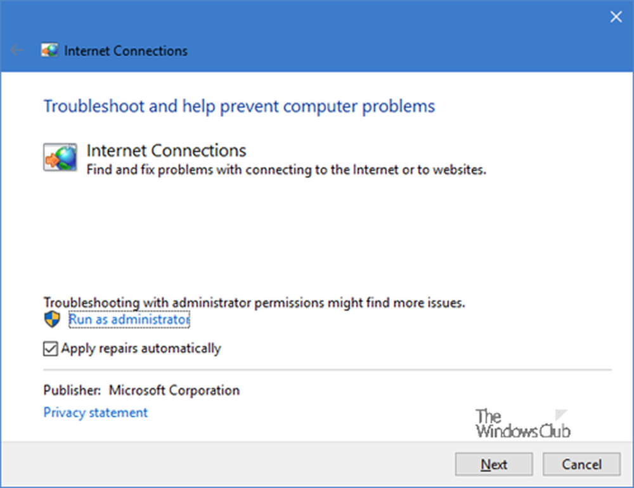Click the arrow flag above Windows Club logo
Viewport: 634px width, 488px height.
(561, 414)
